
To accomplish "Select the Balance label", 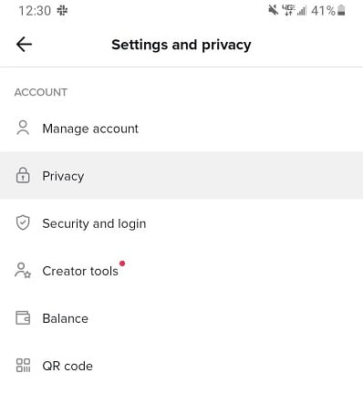I will point(66,318).
